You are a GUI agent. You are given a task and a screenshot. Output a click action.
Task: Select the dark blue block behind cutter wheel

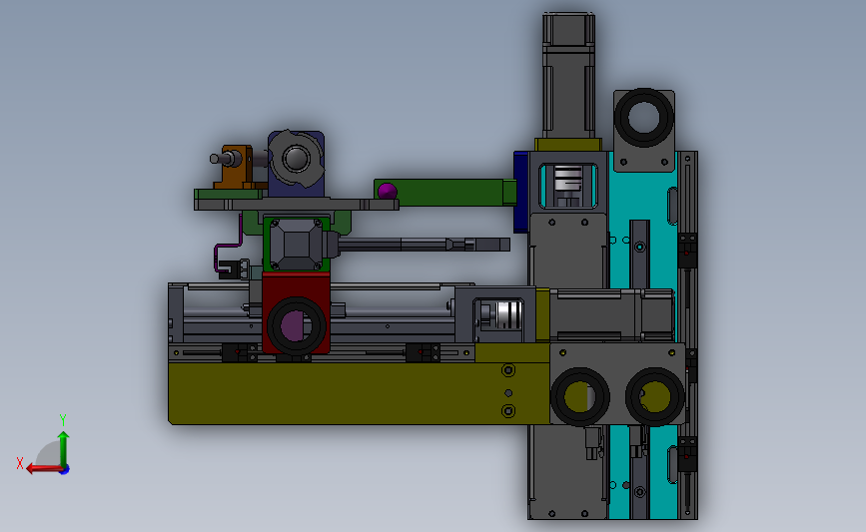(x=296, y=164)
